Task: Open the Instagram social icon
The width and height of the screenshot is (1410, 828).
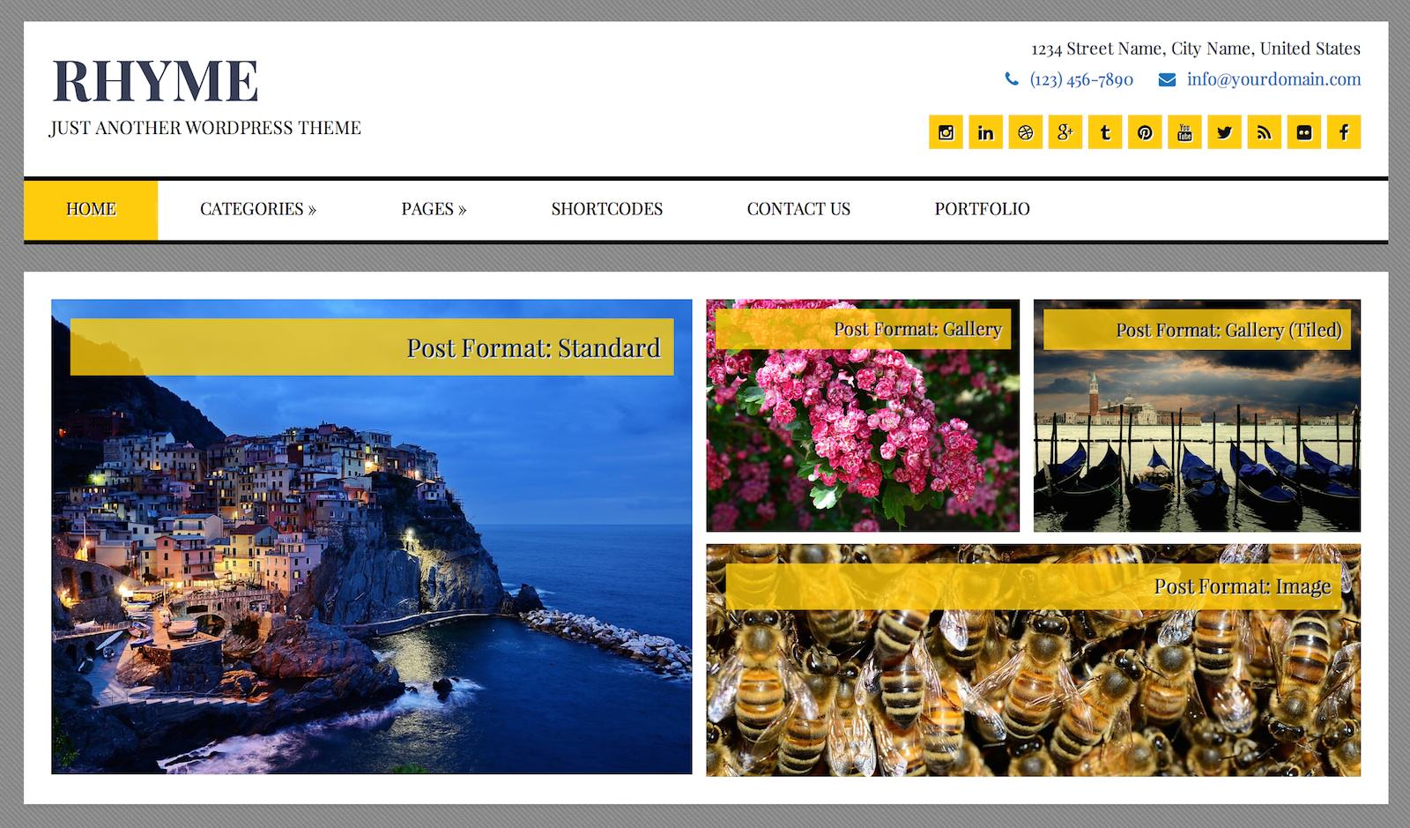Action: [946, 132]
